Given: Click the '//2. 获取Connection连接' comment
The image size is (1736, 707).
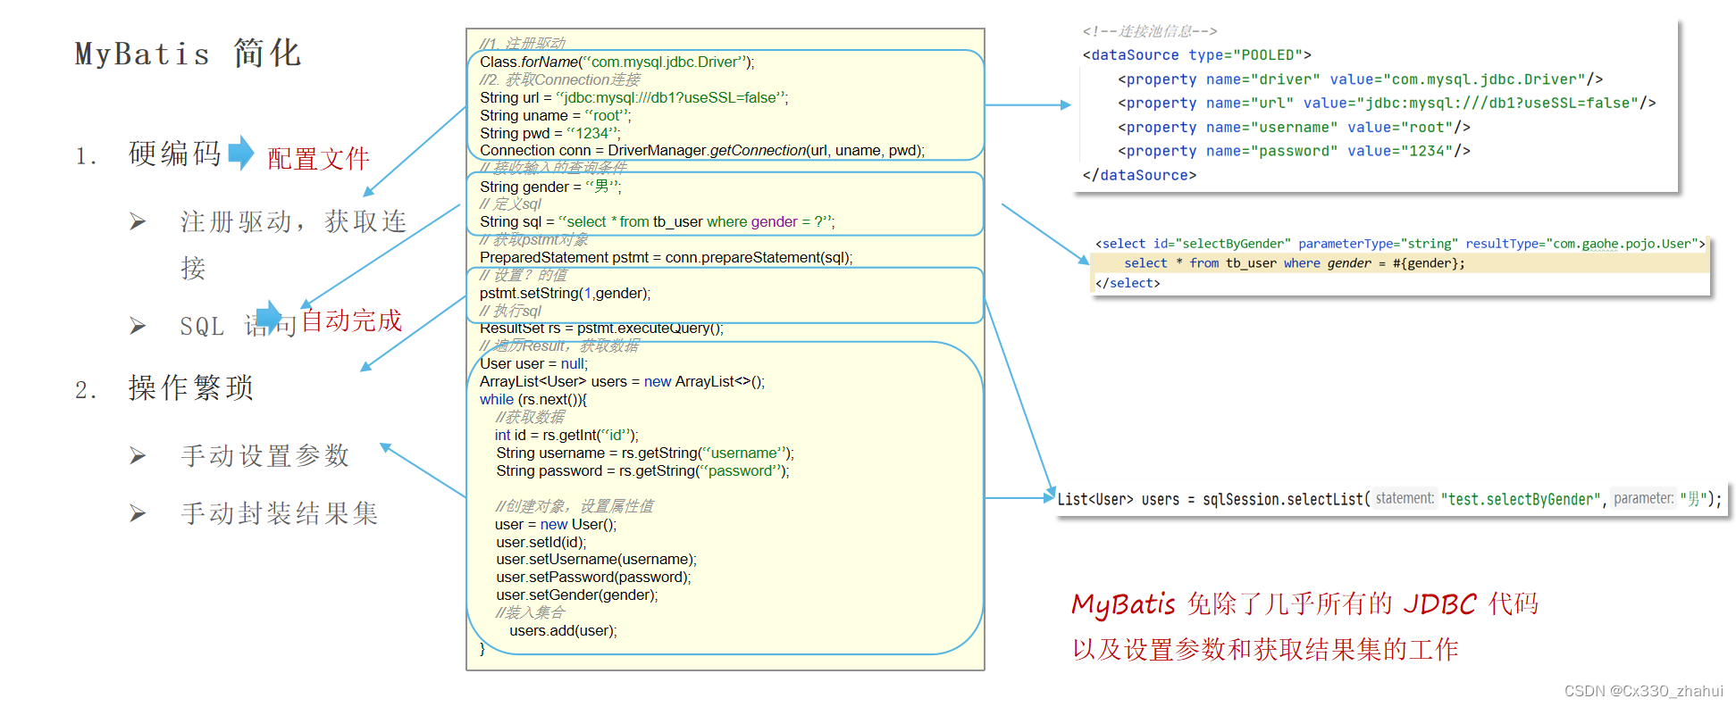Looking at the screenshot, I should click(560, 79).
